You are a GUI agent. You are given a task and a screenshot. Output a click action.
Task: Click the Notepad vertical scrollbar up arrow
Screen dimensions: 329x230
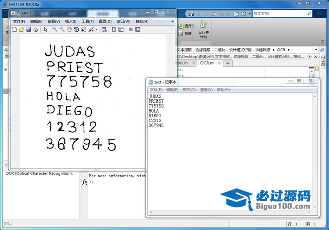coord(315,96)
